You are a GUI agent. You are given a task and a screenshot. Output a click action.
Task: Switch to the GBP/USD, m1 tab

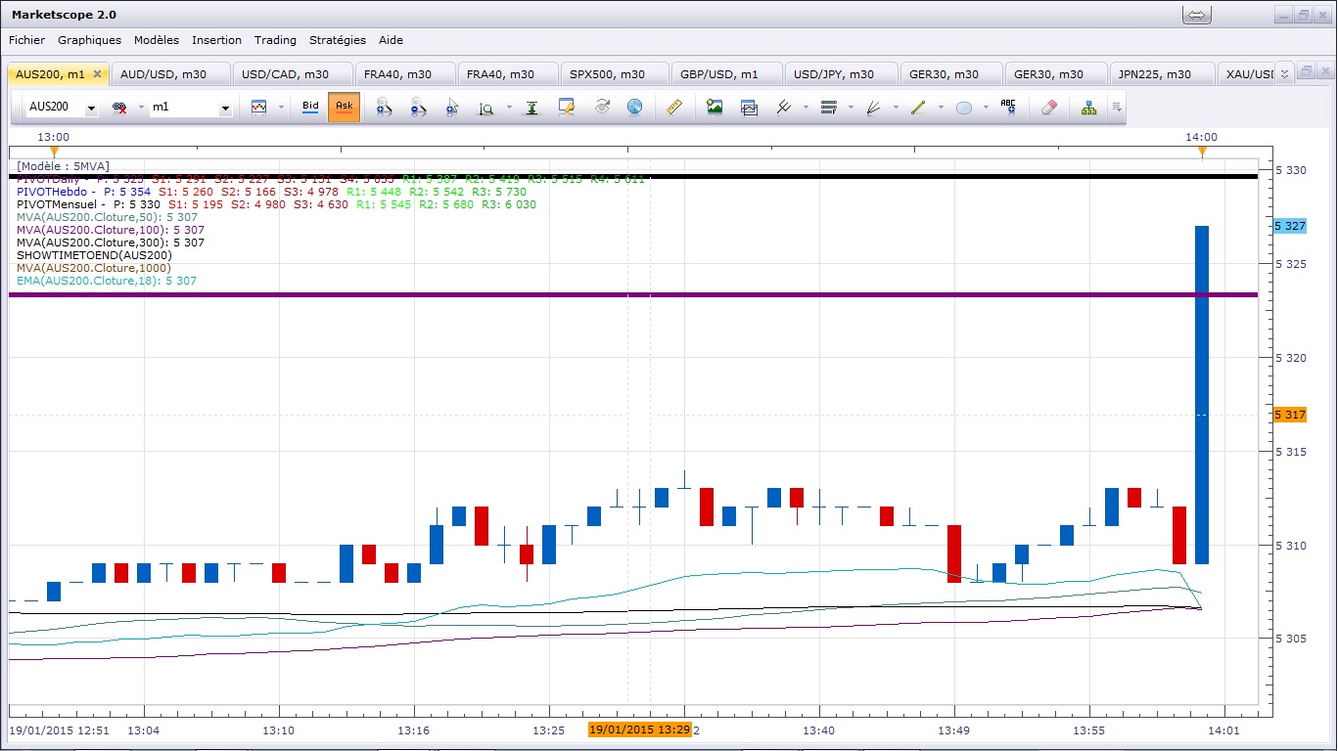click(x=719, y=74)
